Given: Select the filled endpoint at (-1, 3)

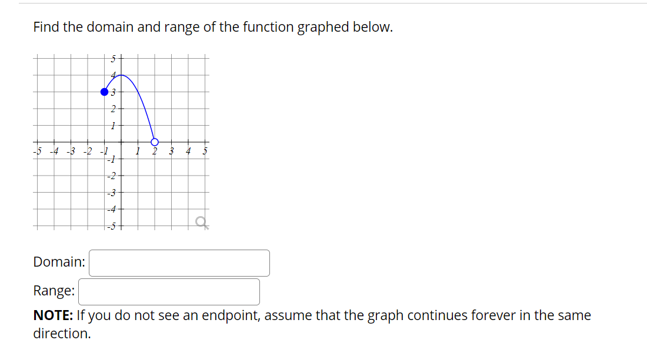Looking at the screenshot, I should [x=104, y=92].
